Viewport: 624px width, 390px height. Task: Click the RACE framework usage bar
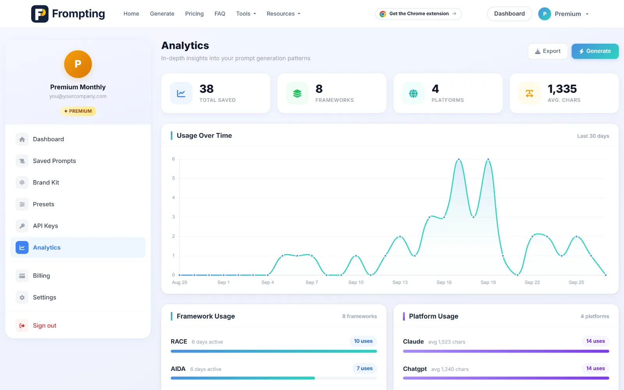click(274, 351)
